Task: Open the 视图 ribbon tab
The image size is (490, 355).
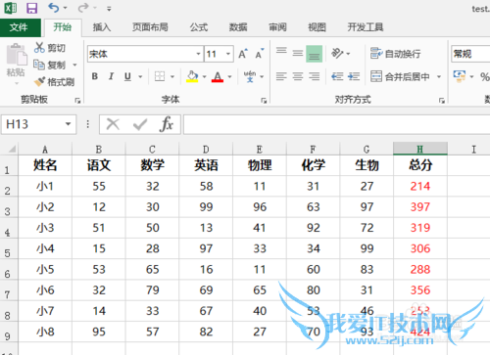Action: coord(317,27)
